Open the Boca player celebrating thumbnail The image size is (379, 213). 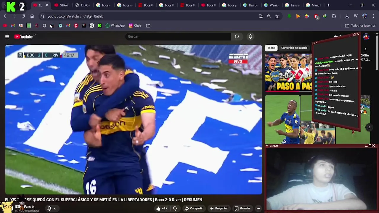tap(282, 120)
